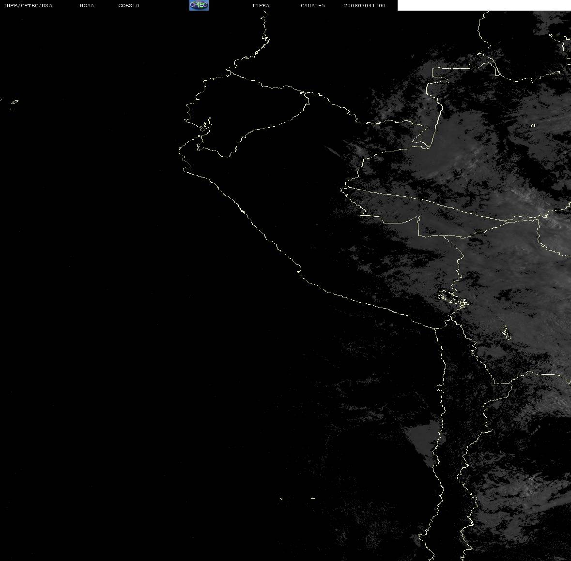Select the small white islands off Chile's coast
The height and width of the screenshot is (561, 571).
click(x=297, y=498)
